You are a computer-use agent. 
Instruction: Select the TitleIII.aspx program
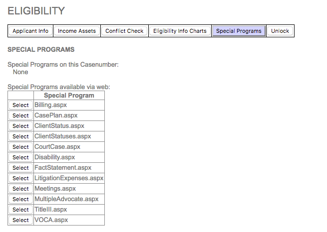[x=20, y=210]
